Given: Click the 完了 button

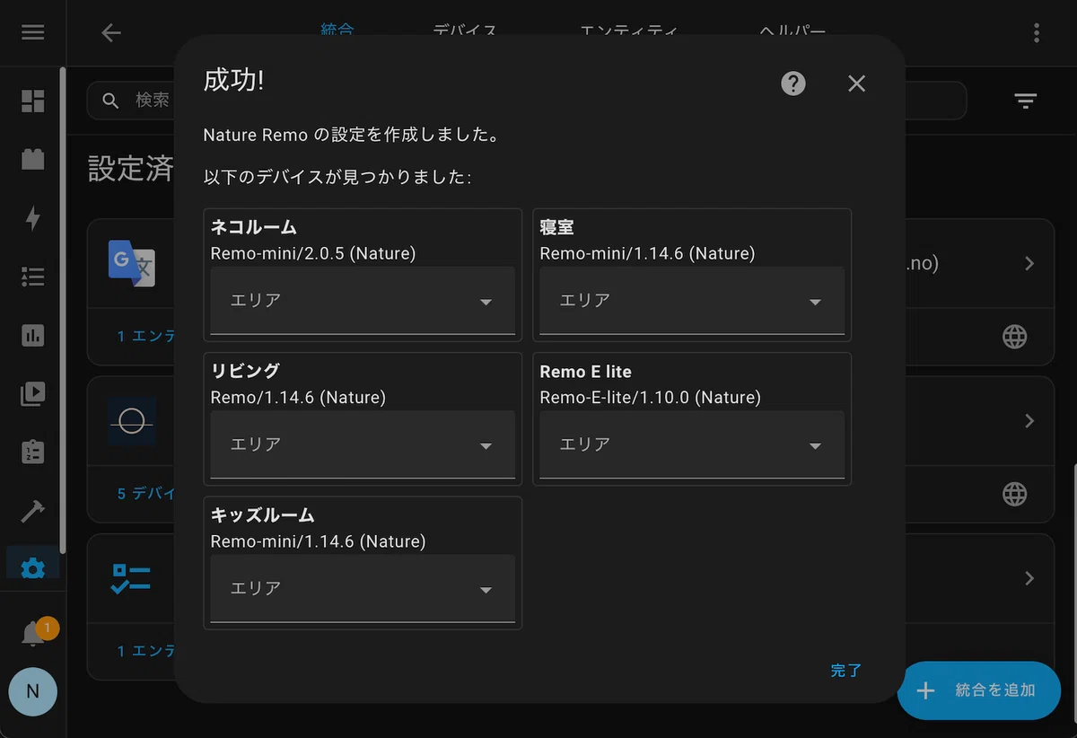Looking at the screenshot, I should (x=845, y=671).
